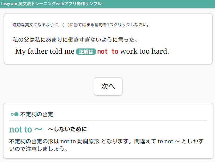
Task: Select the 不定詞の否定 section heading
Action: click(37, 114)
